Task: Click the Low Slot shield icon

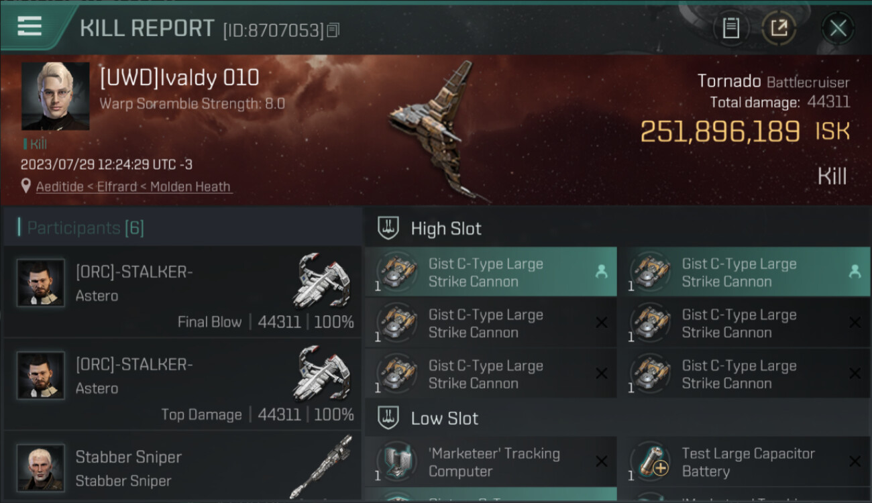Action: [388, 418]
